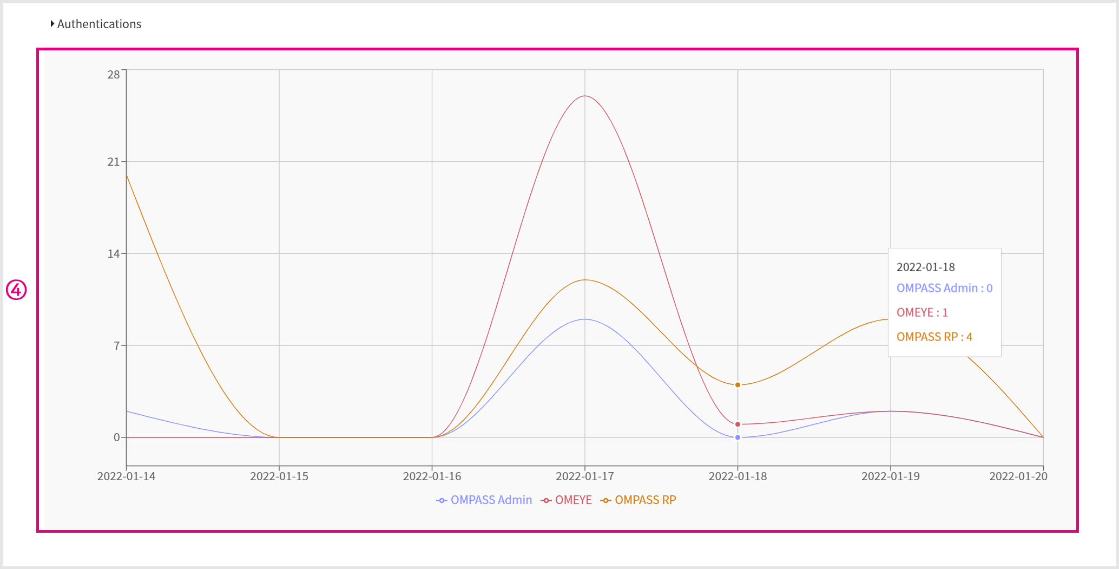Screen dimensions: 1119x569
Task: Select the 2022-01-16 x-axis date label
Action: pyautogui.click(x=432, y=476)
